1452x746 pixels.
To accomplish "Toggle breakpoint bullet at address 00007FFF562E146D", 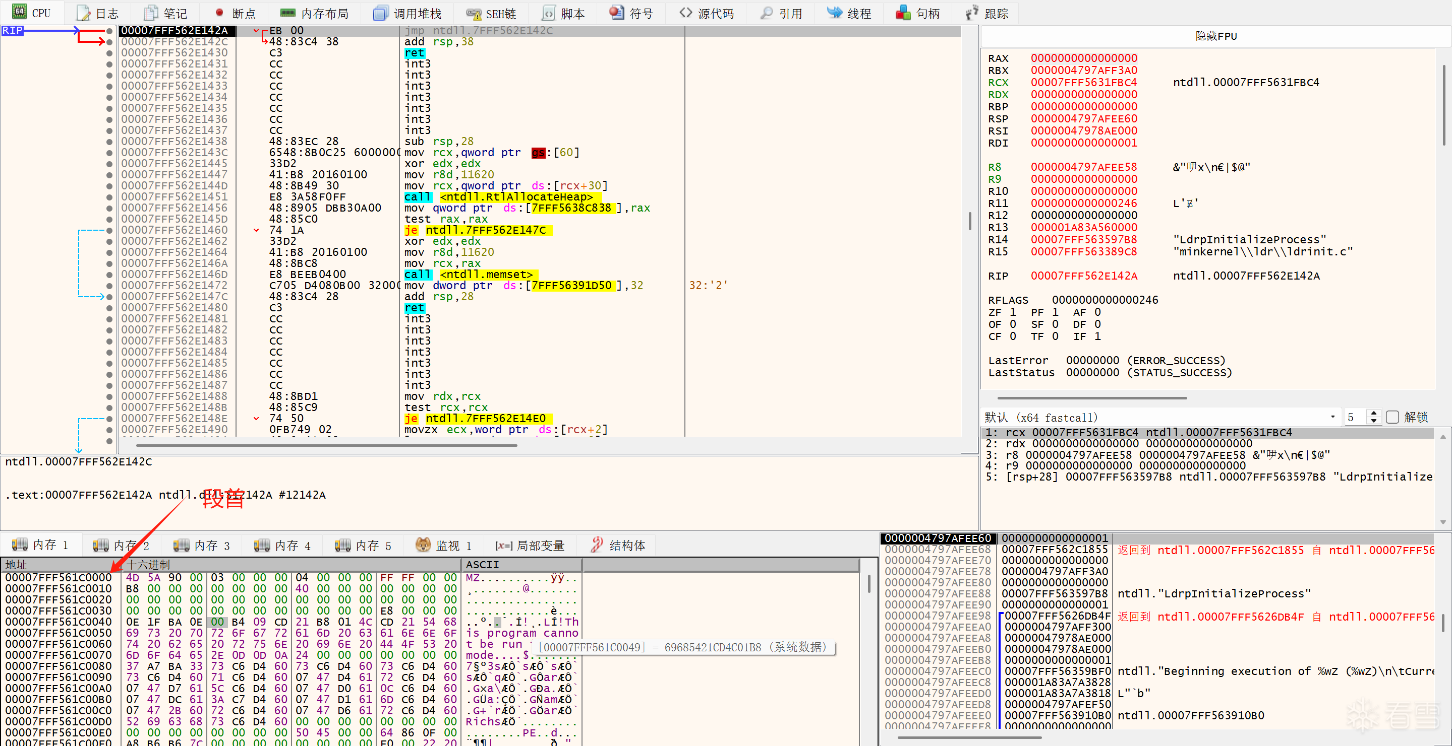I will (x=109, y=275).
